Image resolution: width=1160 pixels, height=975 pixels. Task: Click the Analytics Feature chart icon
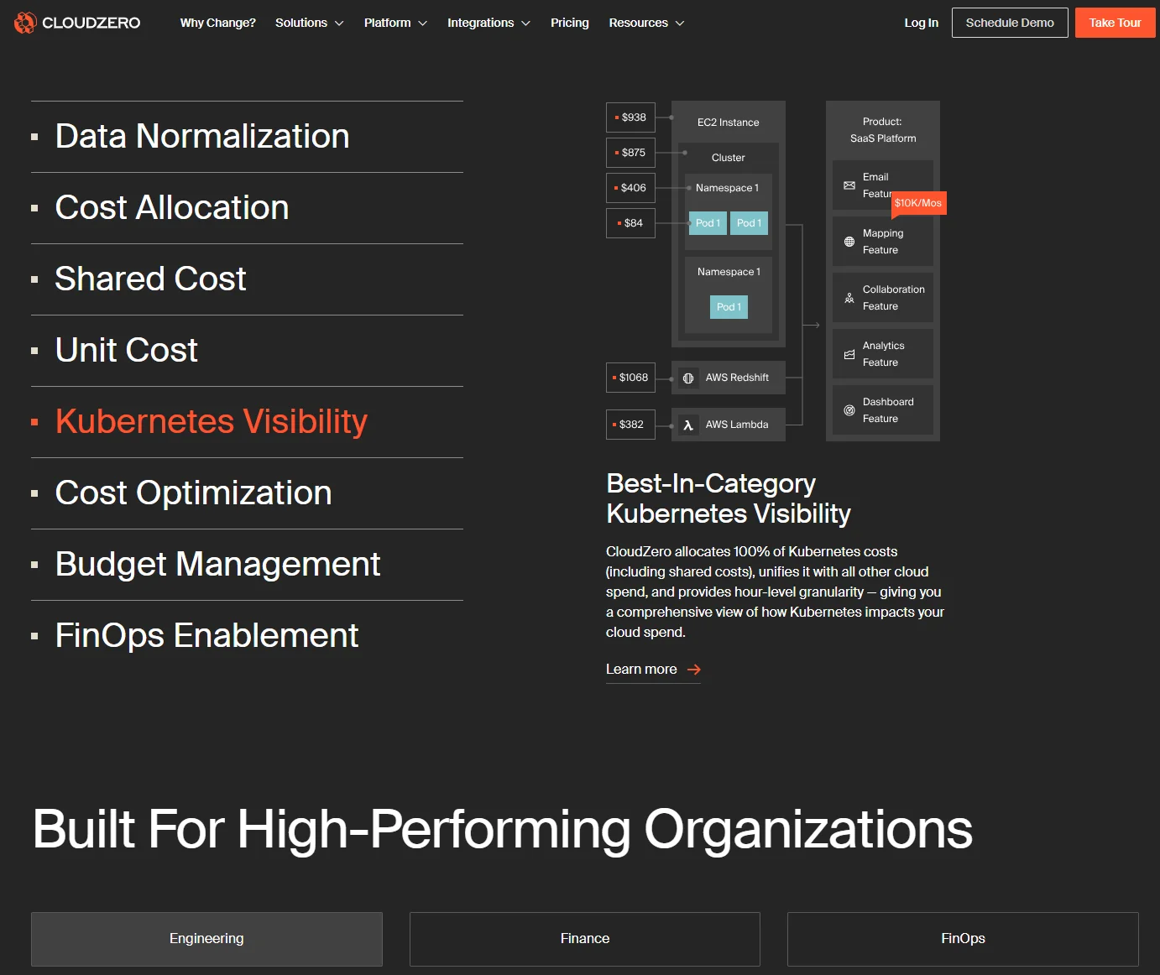849,354
